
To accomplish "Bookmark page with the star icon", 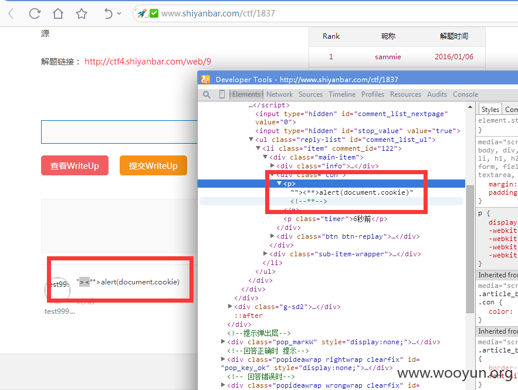I will tap(82, 13).
